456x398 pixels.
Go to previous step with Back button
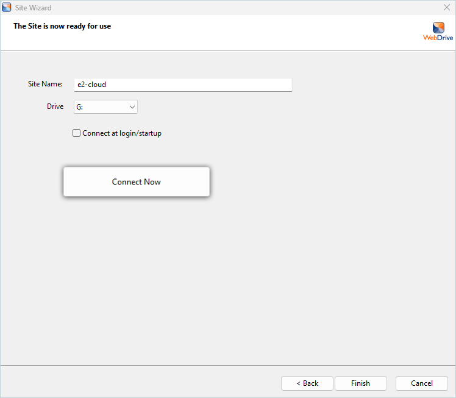[307, 383]
